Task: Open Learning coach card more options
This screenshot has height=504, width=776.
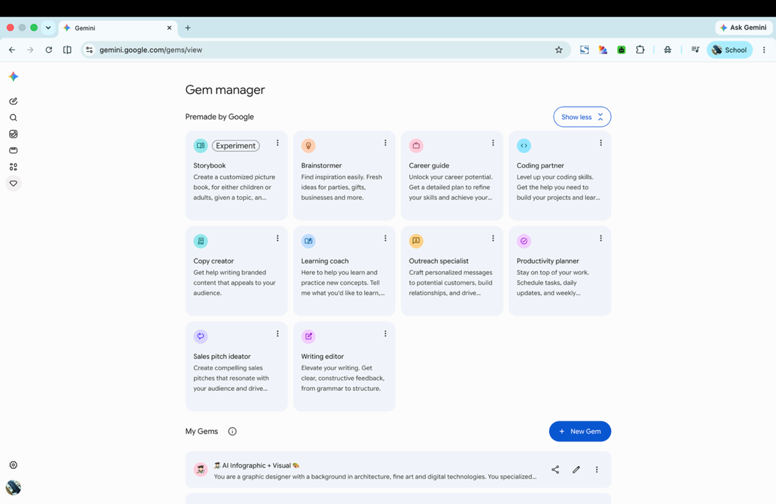Action: [386, 238]
